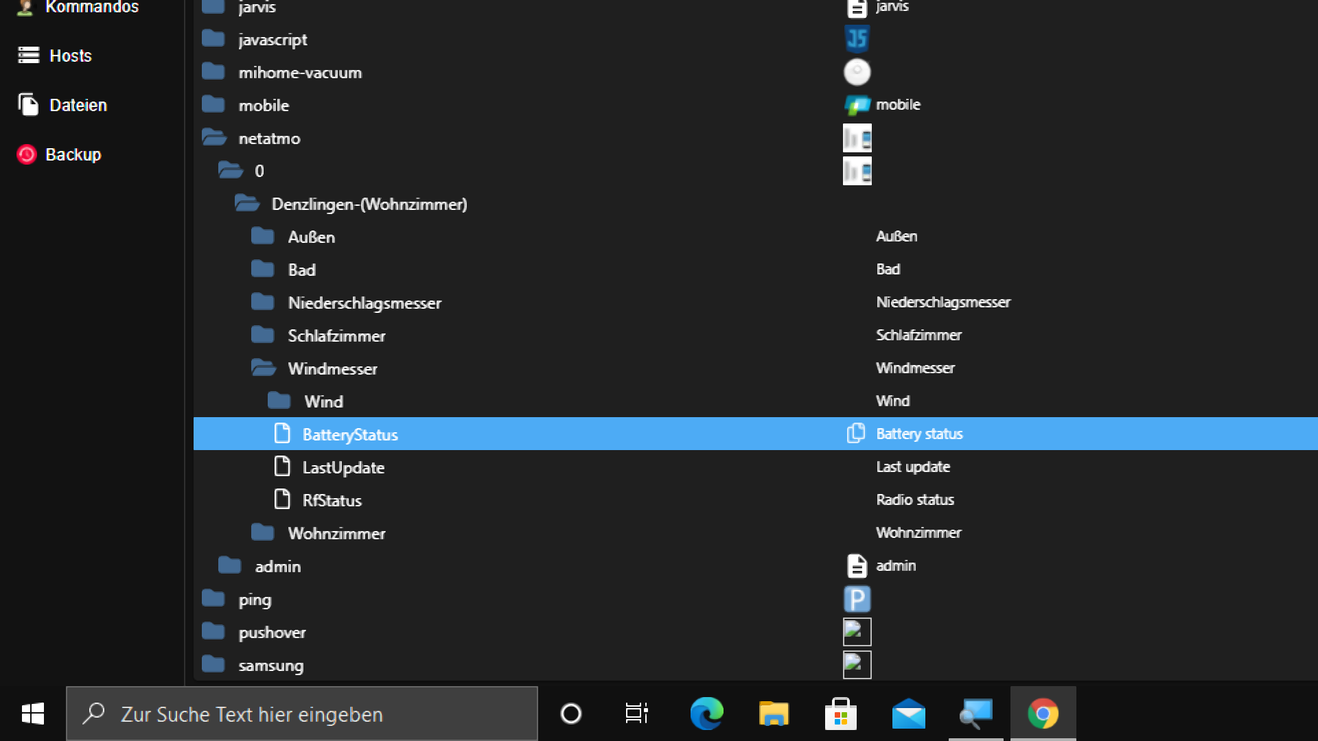The height and width of the screenshot is (741, 1318).
Task: Click the mihome-vacuum robot icon
Action: click(857, 72)
